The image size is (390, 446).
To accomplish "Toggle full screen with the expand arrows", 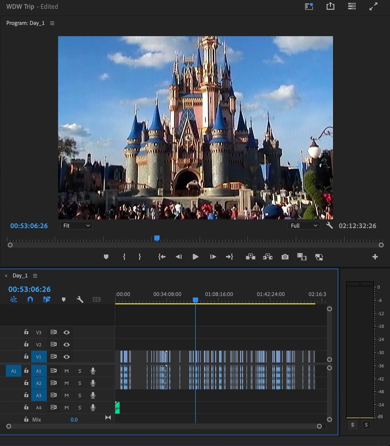I will click(x=373, y=6).
